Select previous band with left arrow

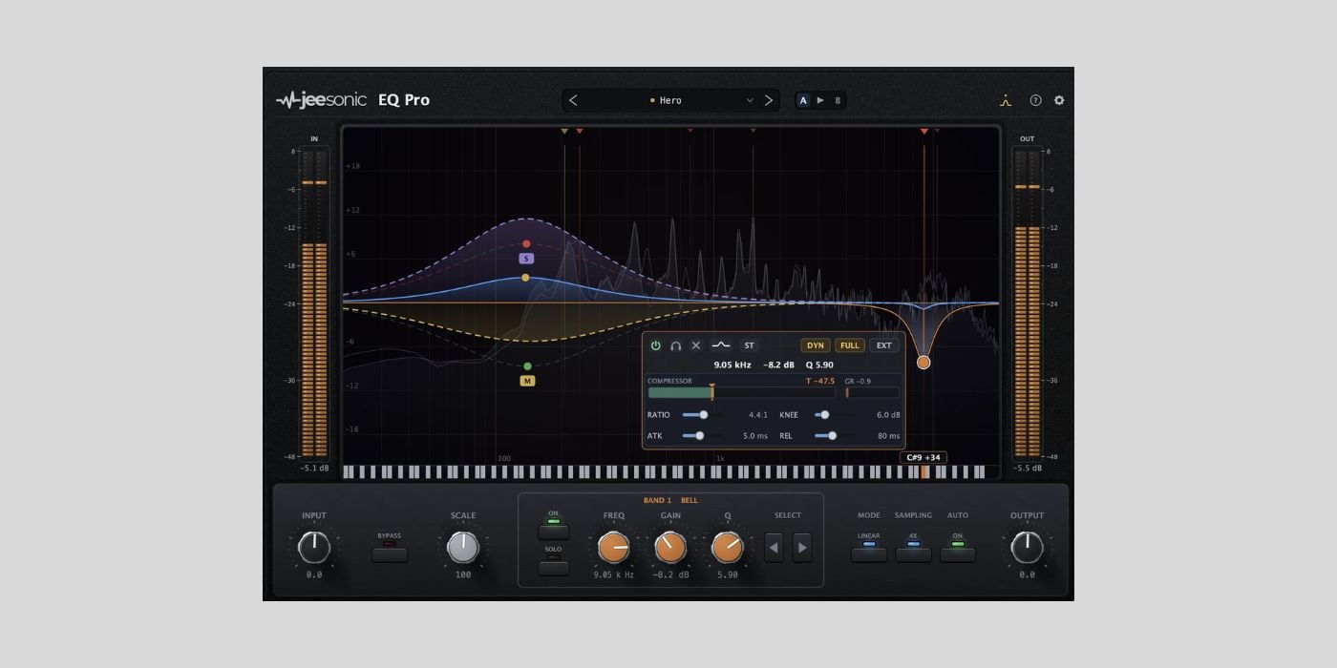click(x=774, y=548)
